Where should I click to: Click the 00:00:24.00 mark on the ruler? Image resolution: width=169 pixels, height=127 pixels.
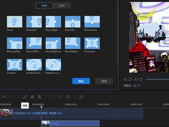coord(103,104)
